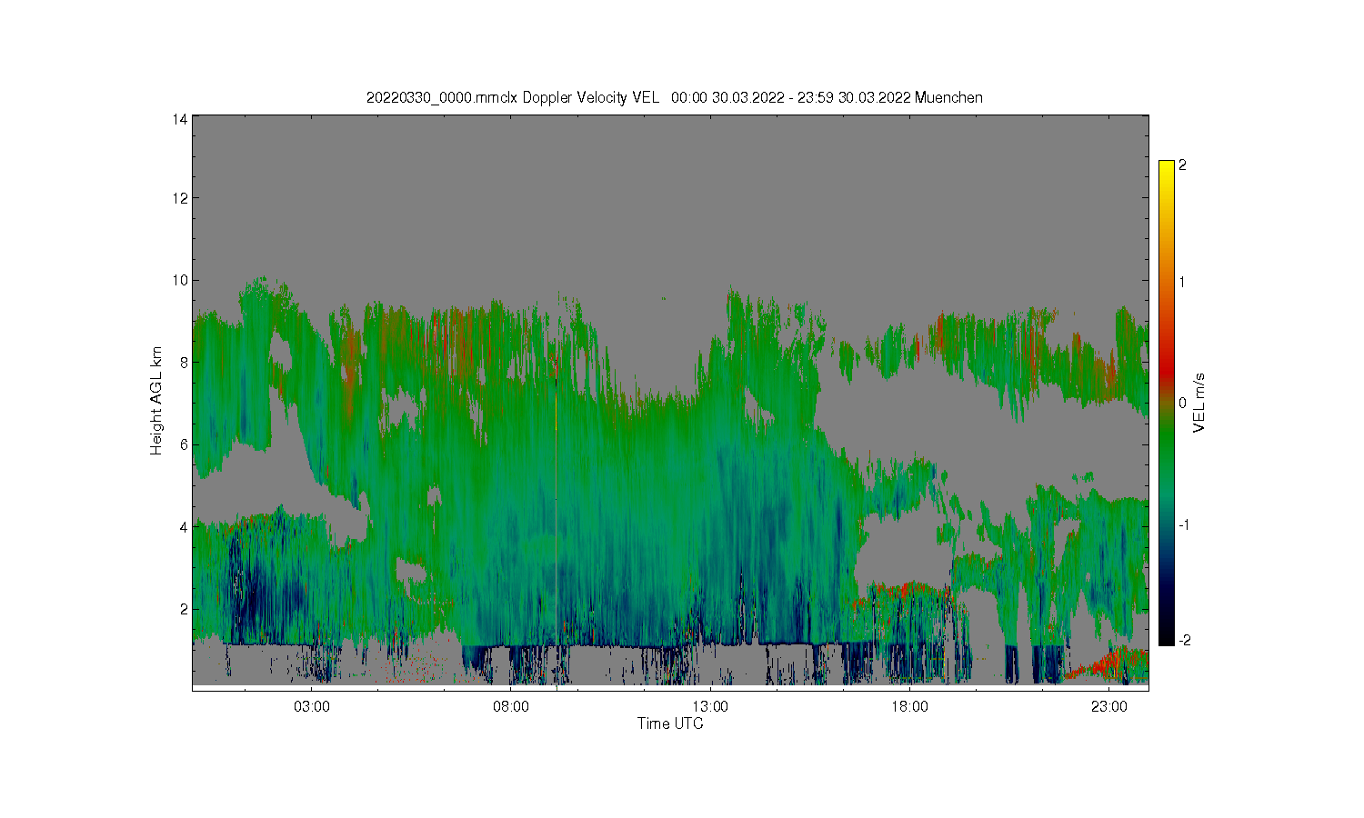Click the colorbar tick label 1
The width and height of the screenshot is (1364, 818).
(1182, 282)
